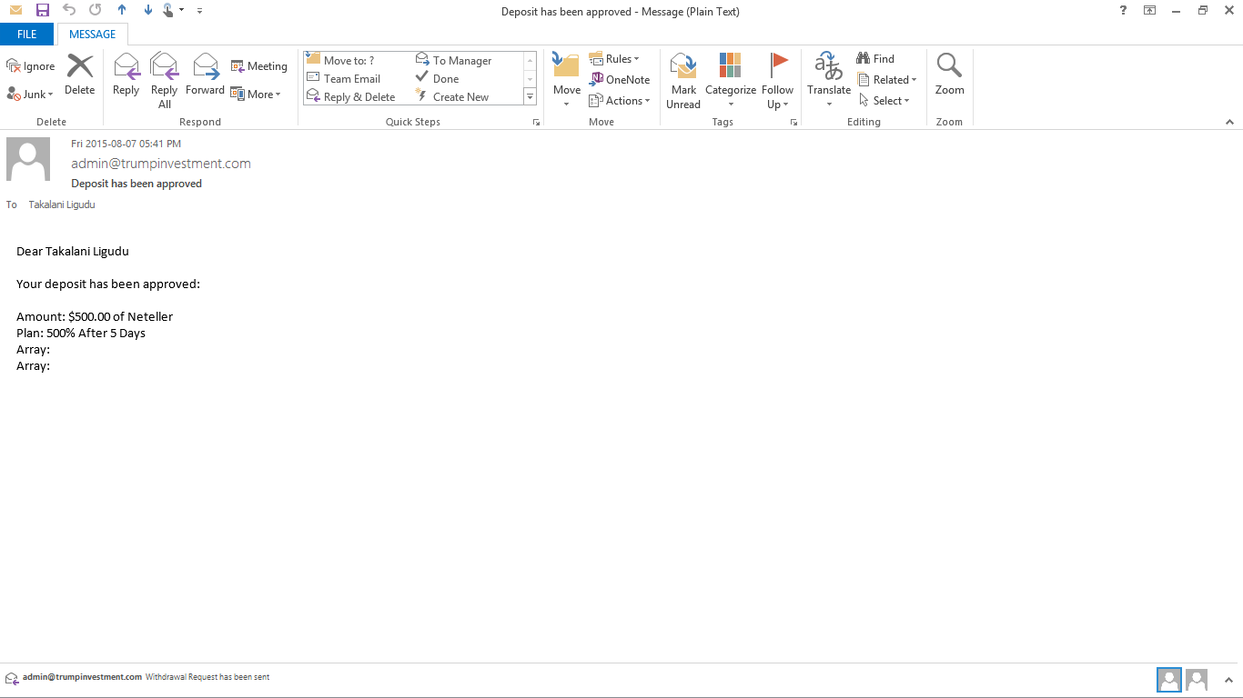Click the sender's avatar picture

point(28,160)
